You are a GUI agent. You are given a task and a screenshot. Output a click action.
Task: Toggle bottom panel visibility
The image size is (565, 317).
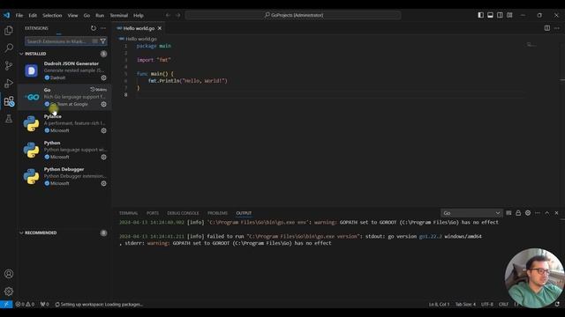point(491,15)
